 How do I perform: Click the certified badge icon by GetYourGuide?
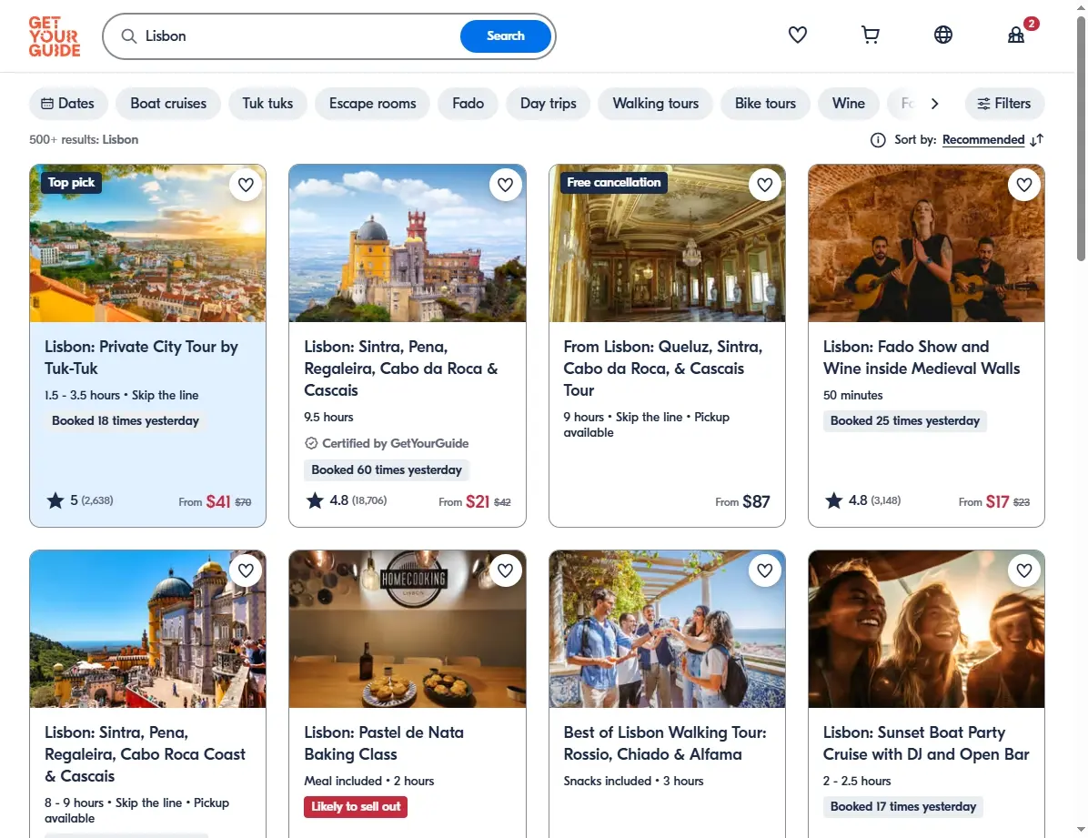pyautogui.click(x=311, y=443)
